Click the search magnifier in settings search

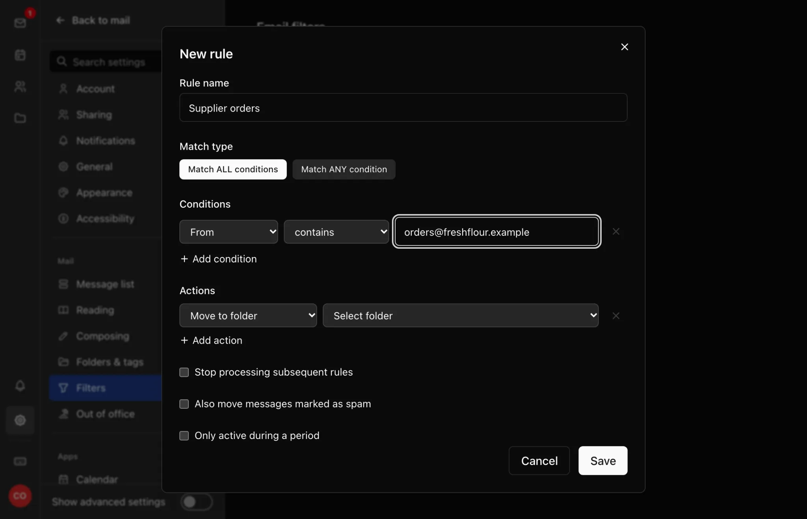pos(62,62)
